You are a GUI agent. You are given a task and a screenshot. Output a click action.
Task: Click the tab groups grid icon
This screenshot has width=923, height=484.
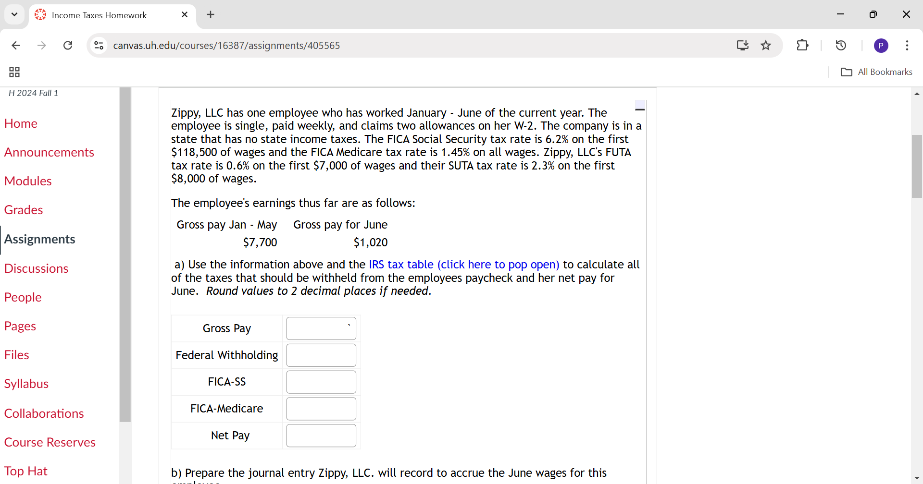pyautogui.click(x=13, y=72)
